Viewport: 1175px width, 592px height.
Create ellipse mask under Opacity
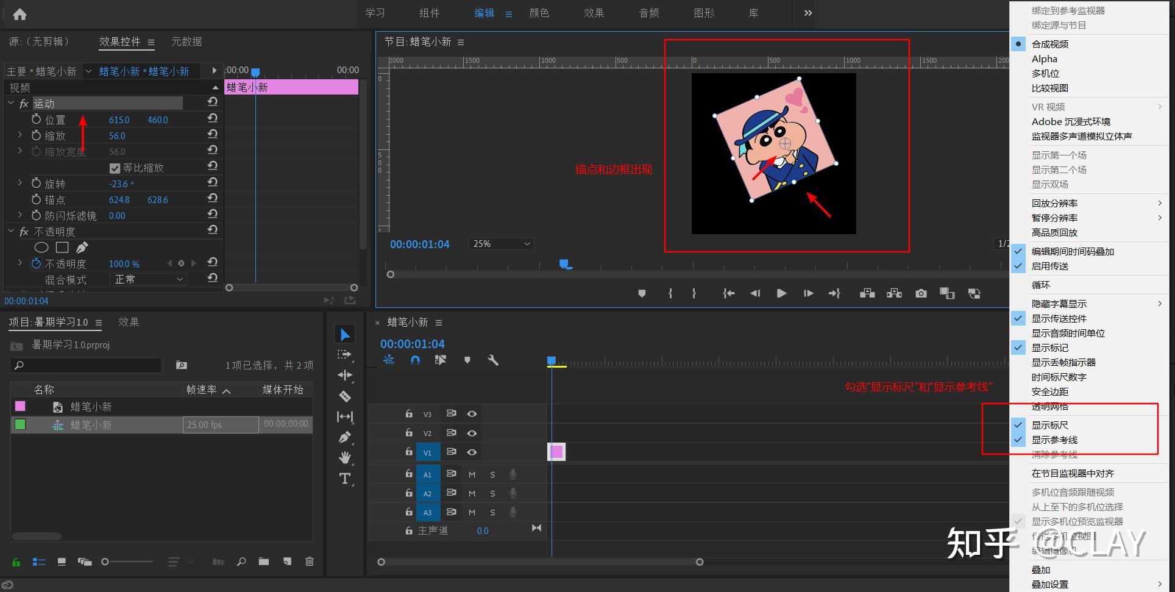point(41,248)
